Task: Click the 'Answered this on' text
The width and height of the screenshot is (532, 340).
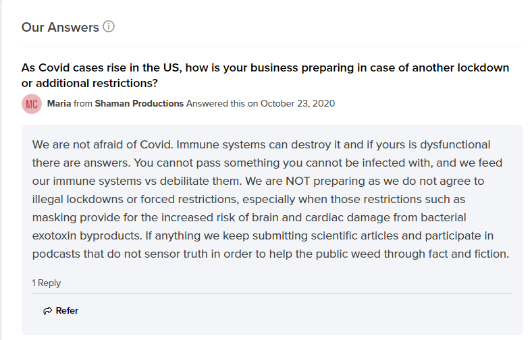Action: (222, 103)
